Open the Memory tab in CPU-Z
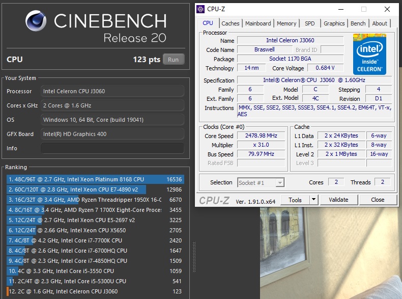The height and width of the screenshot is (299, 402). click(x=286, y=23)
